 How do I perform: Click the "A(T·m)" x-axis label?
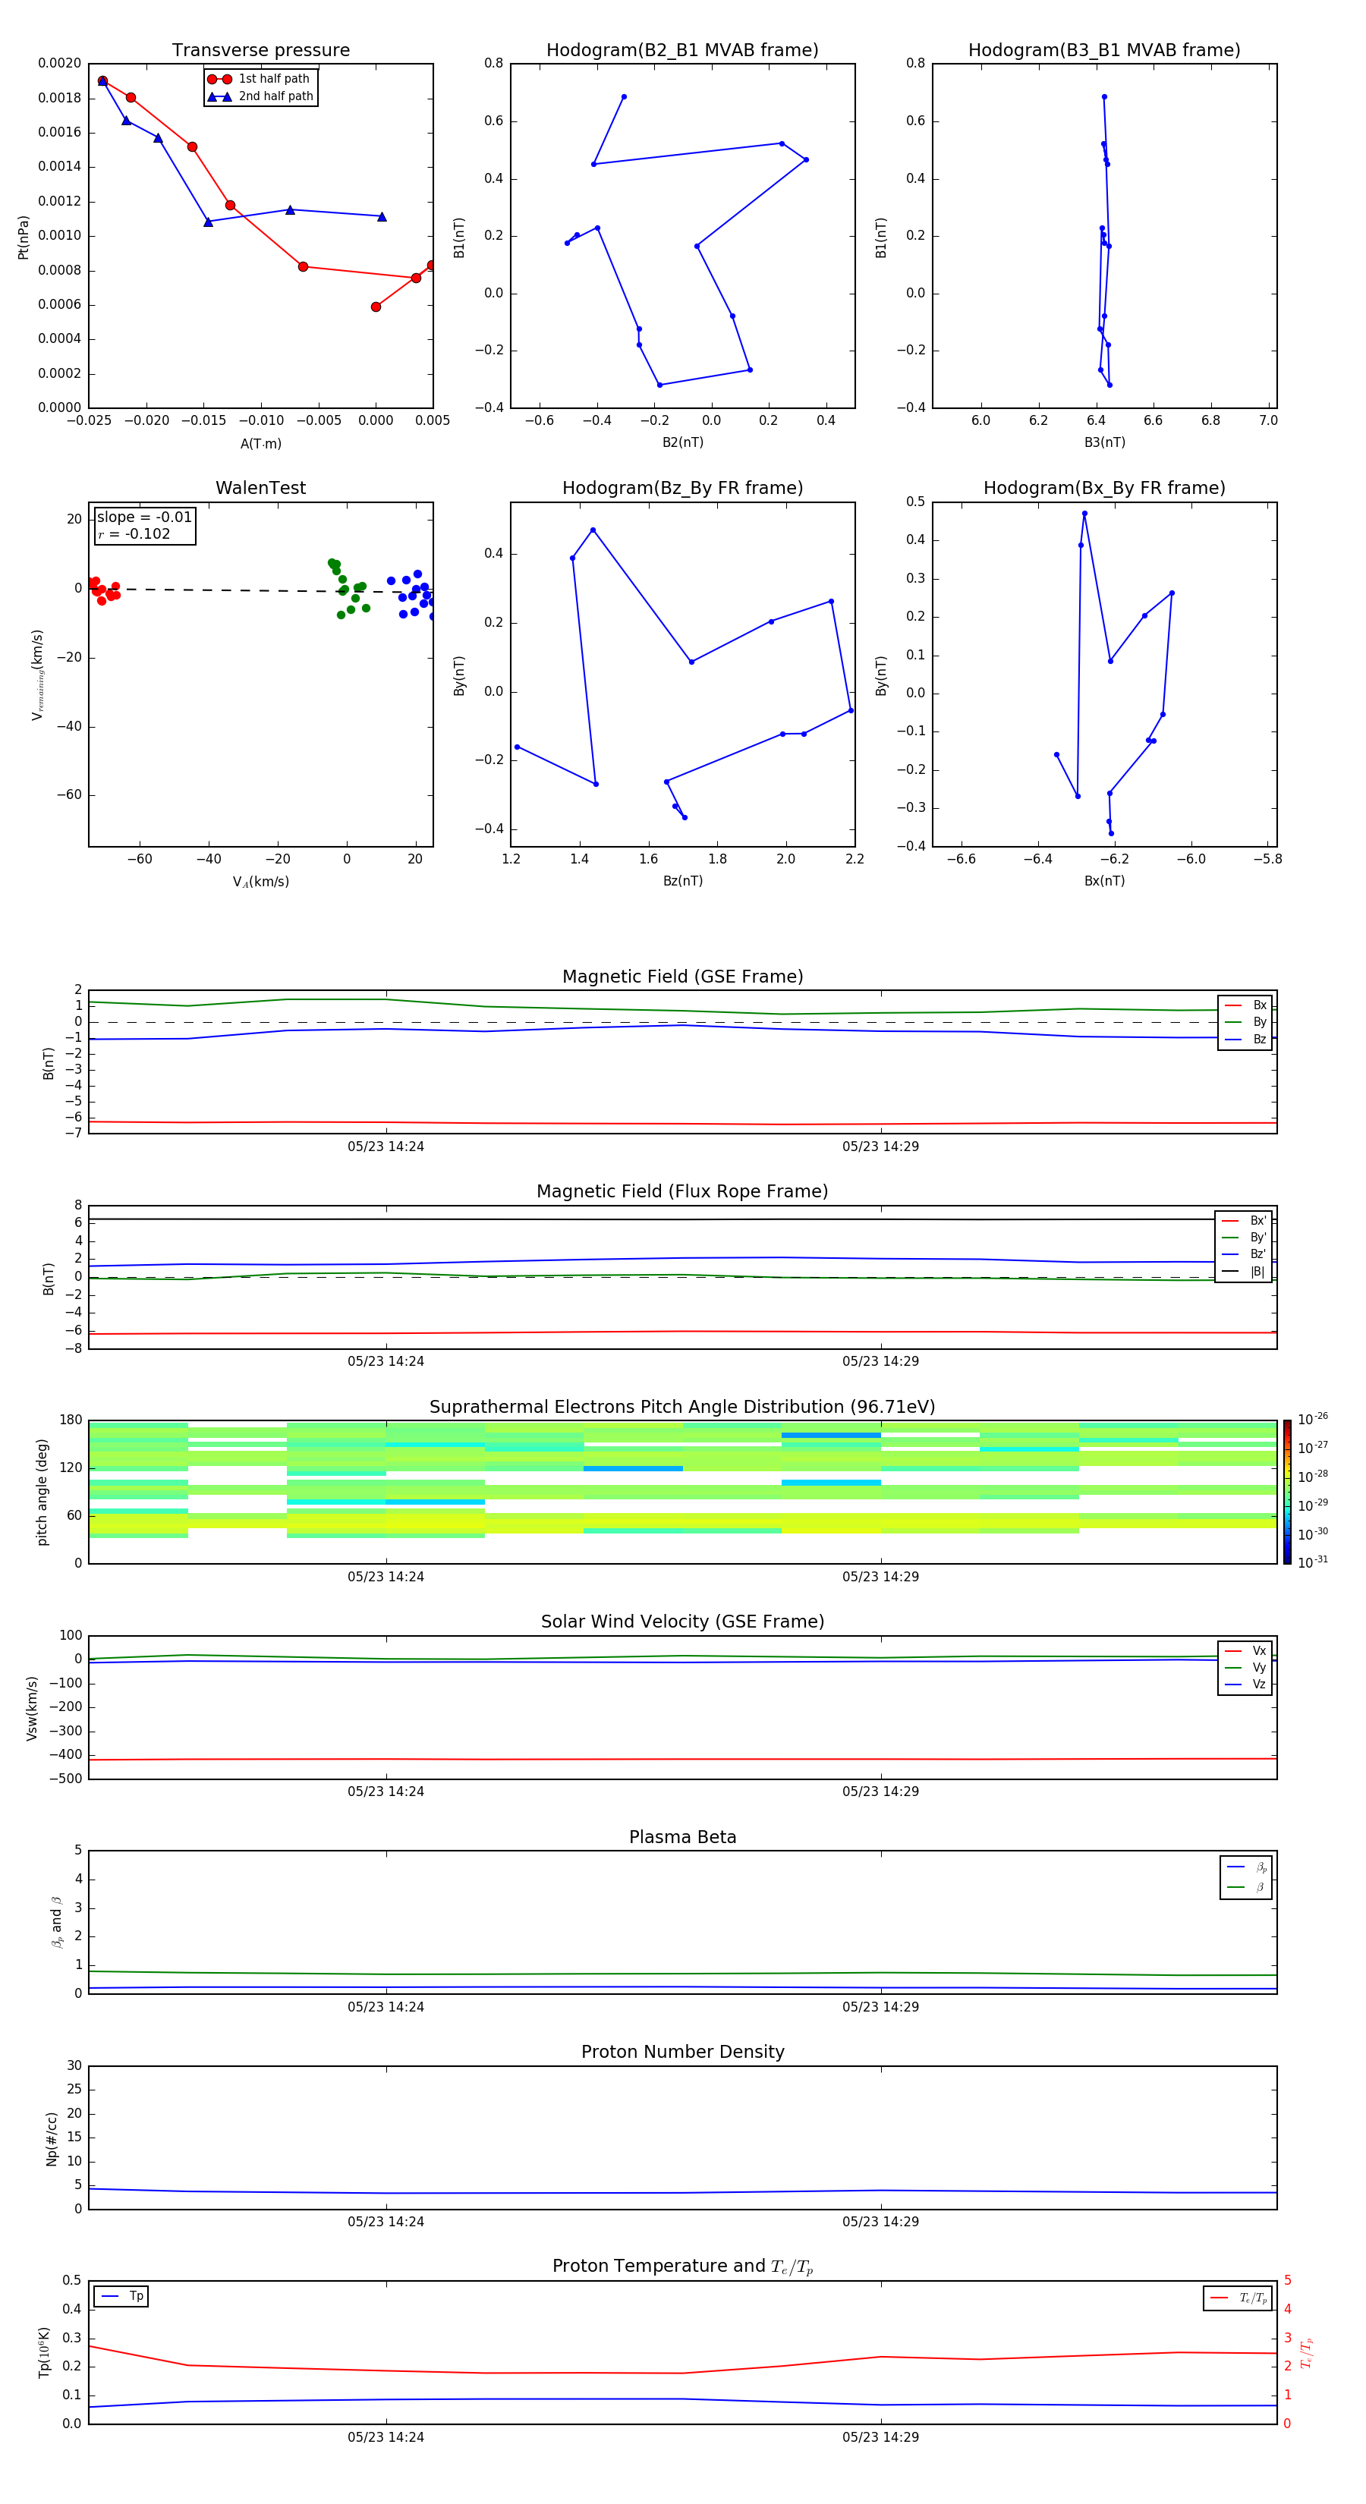click(260, 443)
